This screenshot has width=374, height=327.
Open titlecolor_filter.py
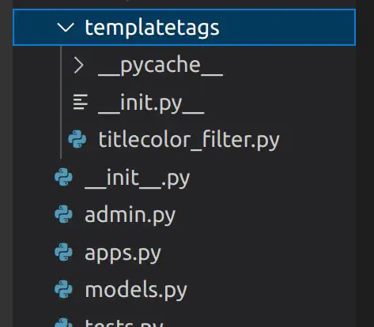point(189,140)
